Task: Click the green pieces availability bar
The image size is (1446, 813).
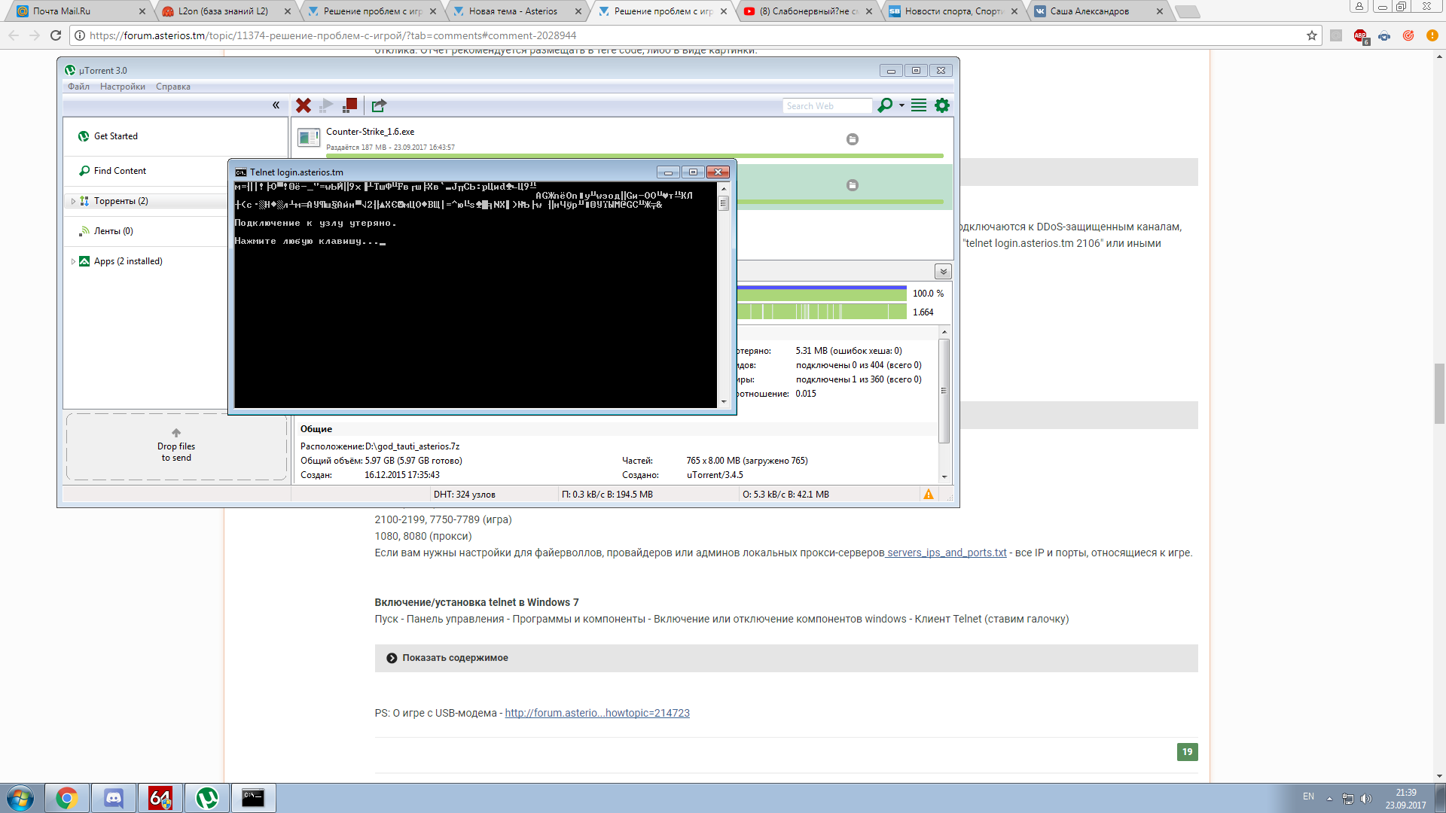Action: point(822,312)
